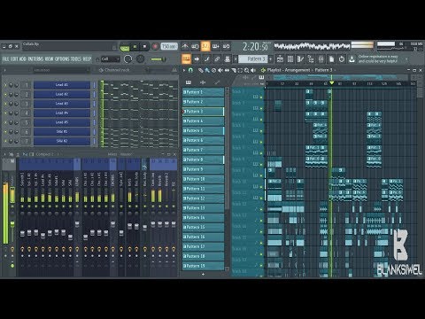Screen dimensions: 425x319
Task: Click the playlist playhead position marker
Action: (331, 83)
